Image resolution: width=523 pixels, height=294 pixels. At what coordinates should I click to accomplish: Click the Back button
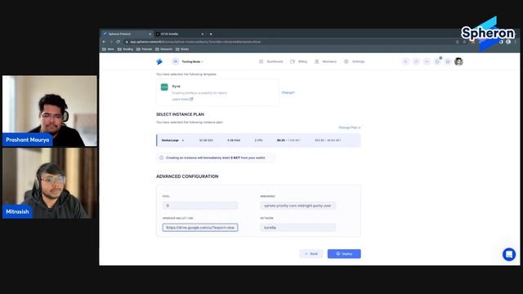(x=311, y=254)
